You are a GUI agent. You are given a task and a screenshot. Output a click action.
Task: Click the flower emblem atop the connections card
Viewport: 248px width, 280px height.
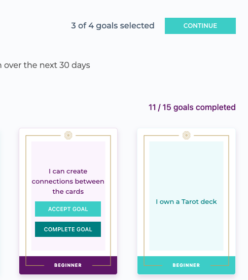[68, 135]
